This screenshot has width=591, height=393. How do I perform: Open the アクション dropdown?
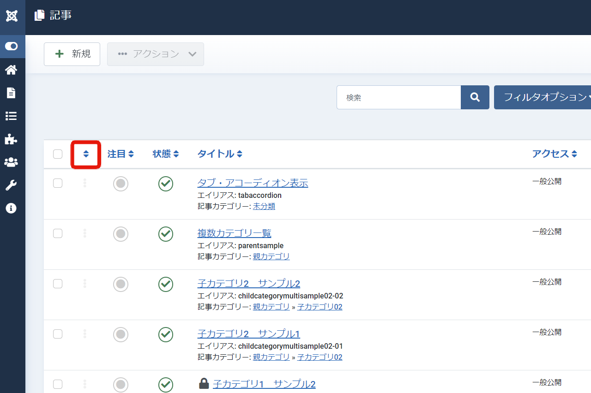tap(156, 54)
